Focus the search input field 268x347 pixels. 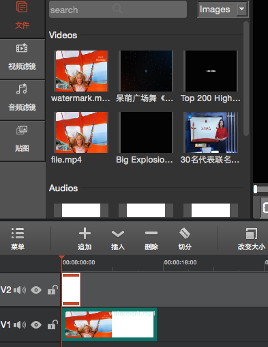pyautogui.click(x=118, y=10)
